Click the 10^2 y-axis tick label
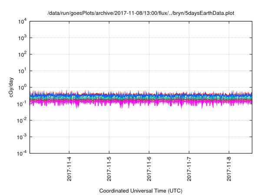The width and height of the screenshot is (278, 195). (22, 54)
